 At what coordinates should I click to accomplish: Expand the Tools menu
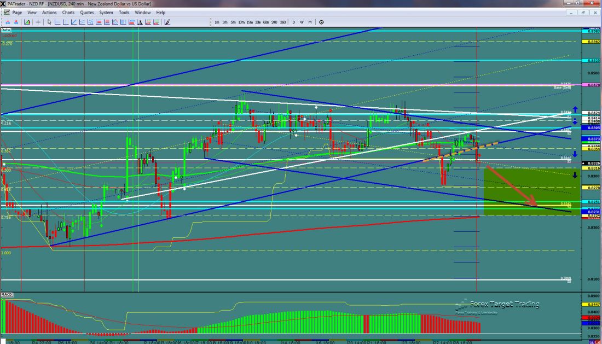click(124, 12)
